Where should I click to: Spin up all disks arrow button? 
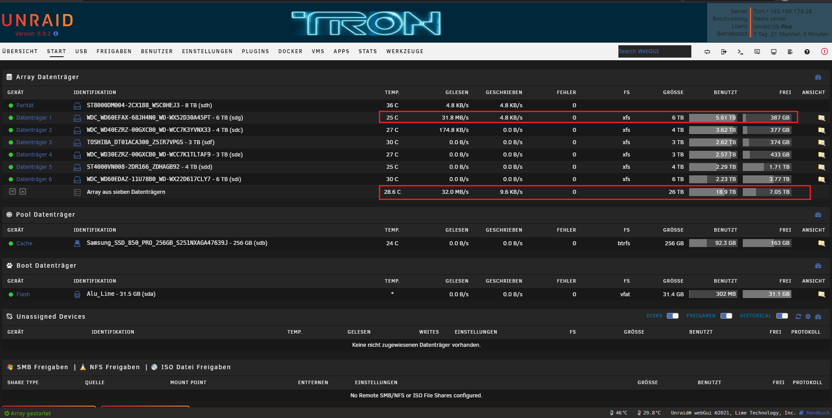click(23, 192)
